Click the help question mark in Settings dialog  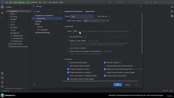point(34,85)
